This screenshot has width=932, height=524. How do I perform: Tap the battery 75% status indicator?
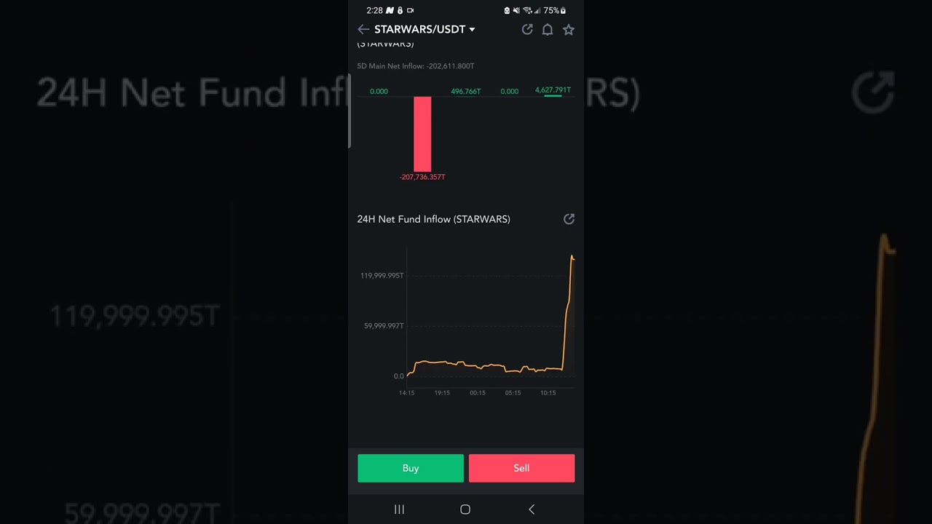[554, 10]
